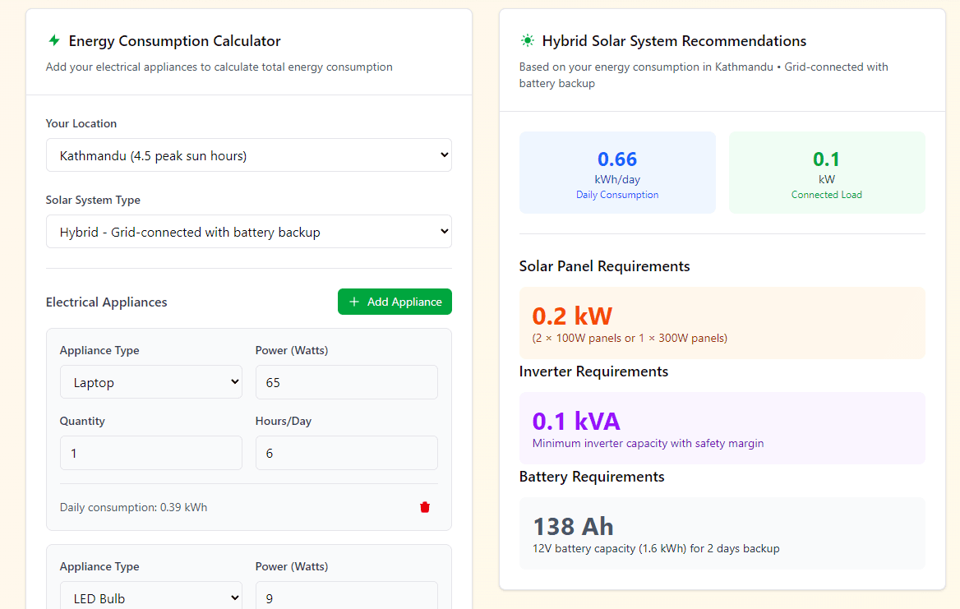The image size is (960, 609).
Task: Open the Your Location dropdown
Action: point(248,155)
